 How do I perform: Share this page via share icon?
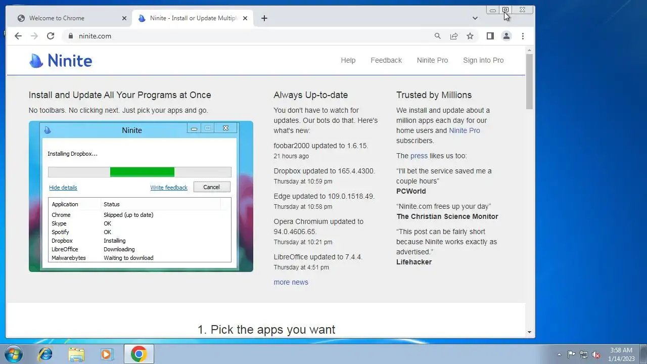click(454, 36)
